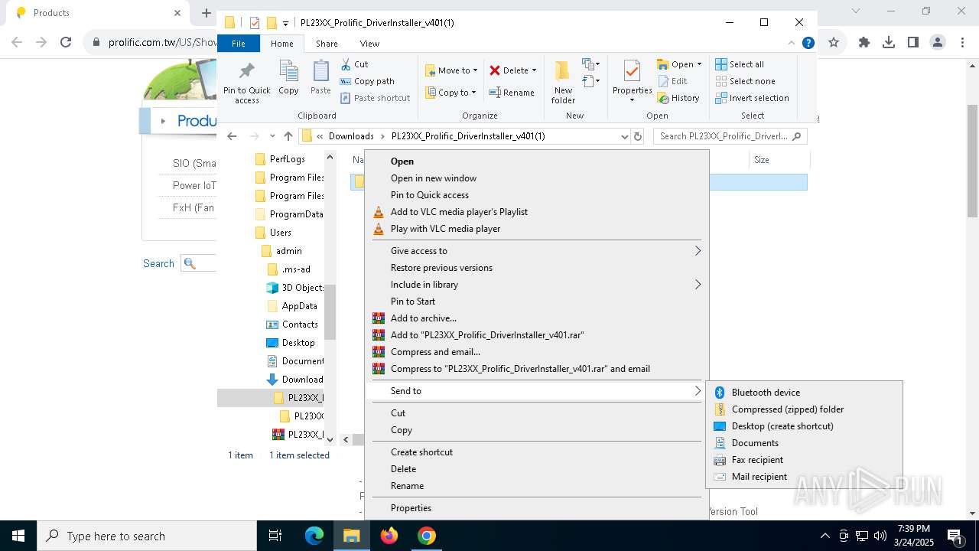Screen dimensions: 979x551
Task: Click the Edit ribbon button
Action: [x=672, y=81]
